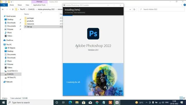
Task: Open Music under Quick access
Action: point(10,32)
